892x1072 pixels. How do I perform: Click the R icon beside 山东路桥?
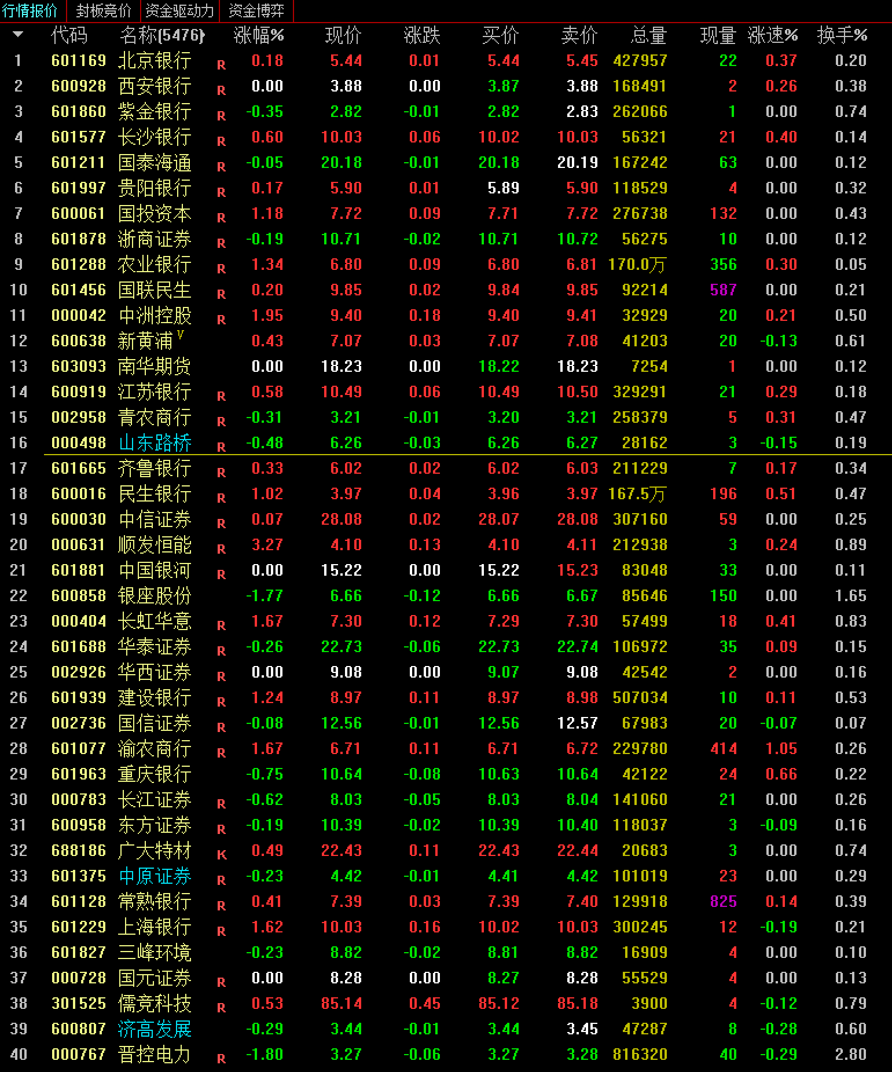(x=221, y=447)
